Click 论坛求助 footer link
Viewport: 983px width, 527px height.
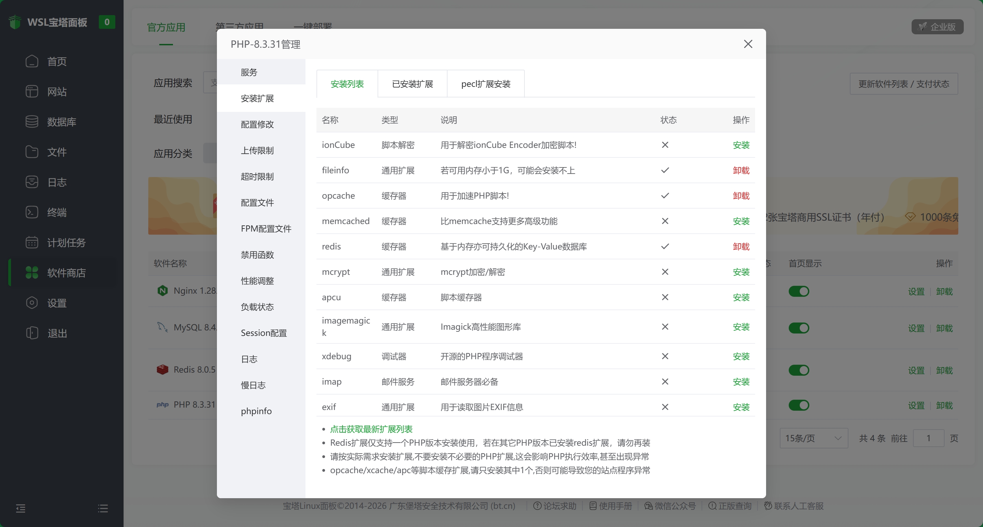coord(554,506)
